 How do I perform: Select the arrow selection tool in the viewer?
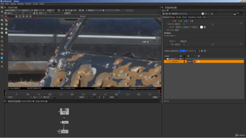pos(6,20)
